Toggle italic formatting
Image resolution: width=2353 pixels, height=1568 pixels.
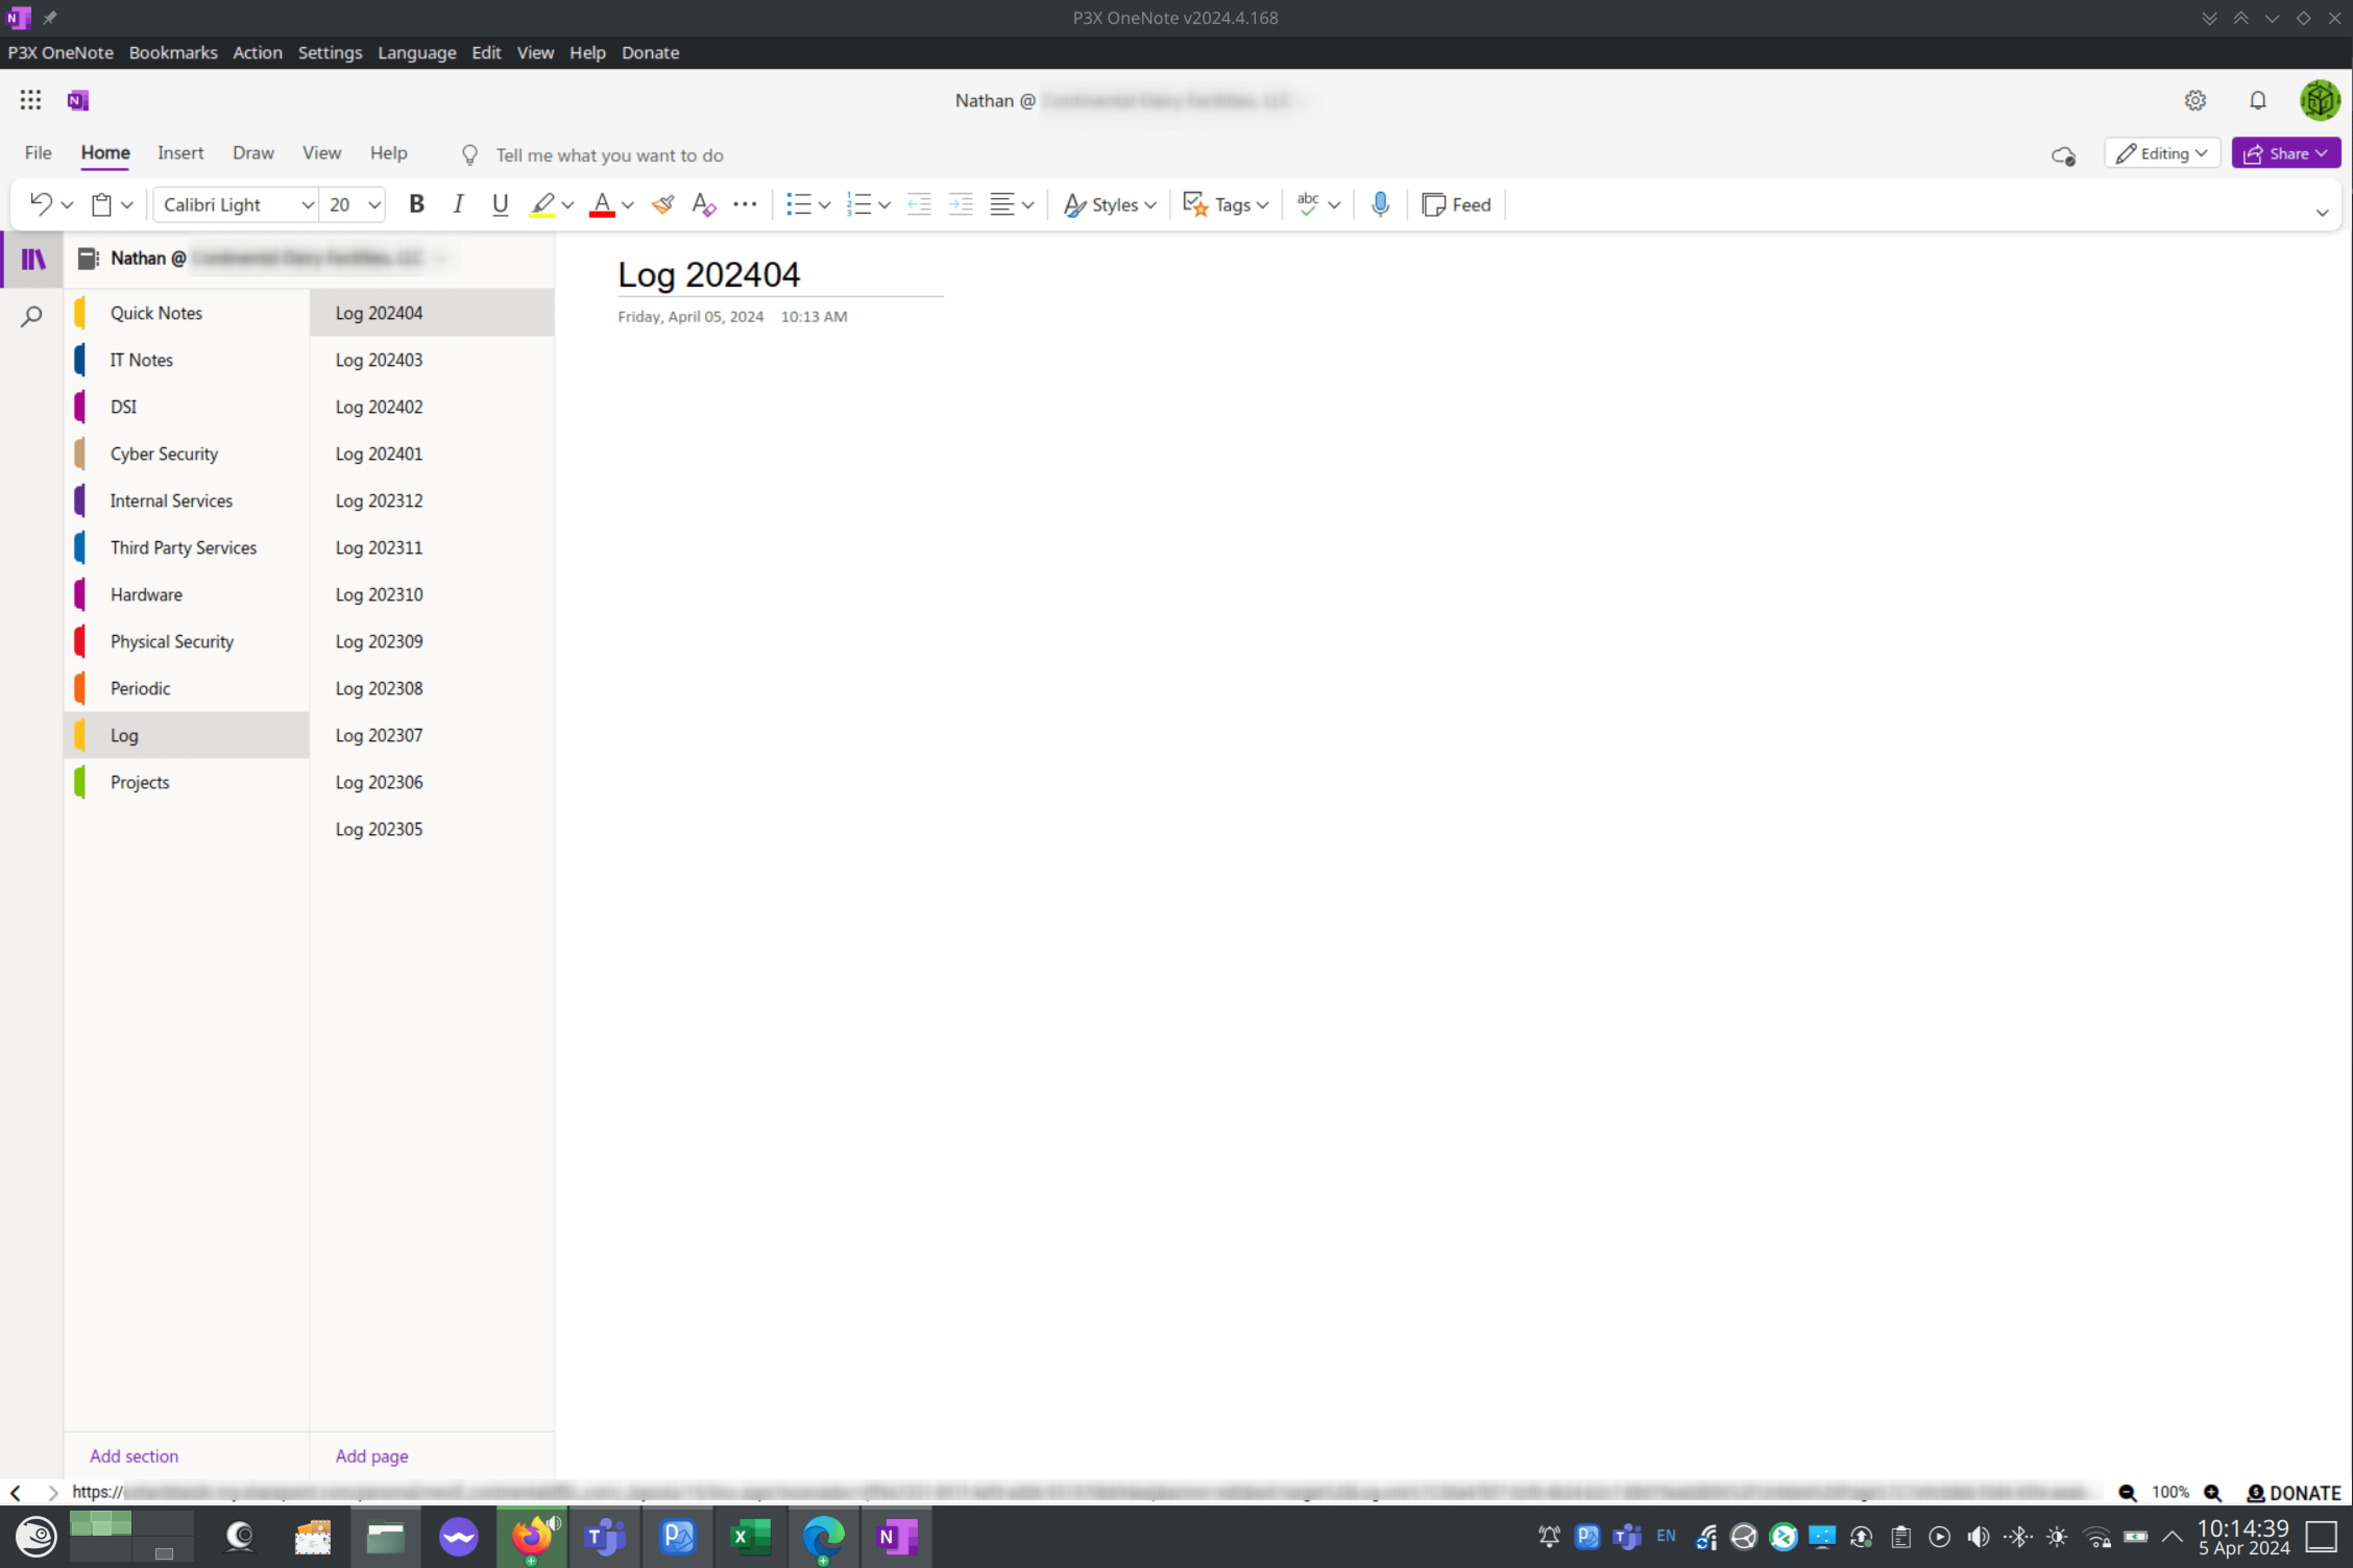pyautogui.click(x=458, y=204)
